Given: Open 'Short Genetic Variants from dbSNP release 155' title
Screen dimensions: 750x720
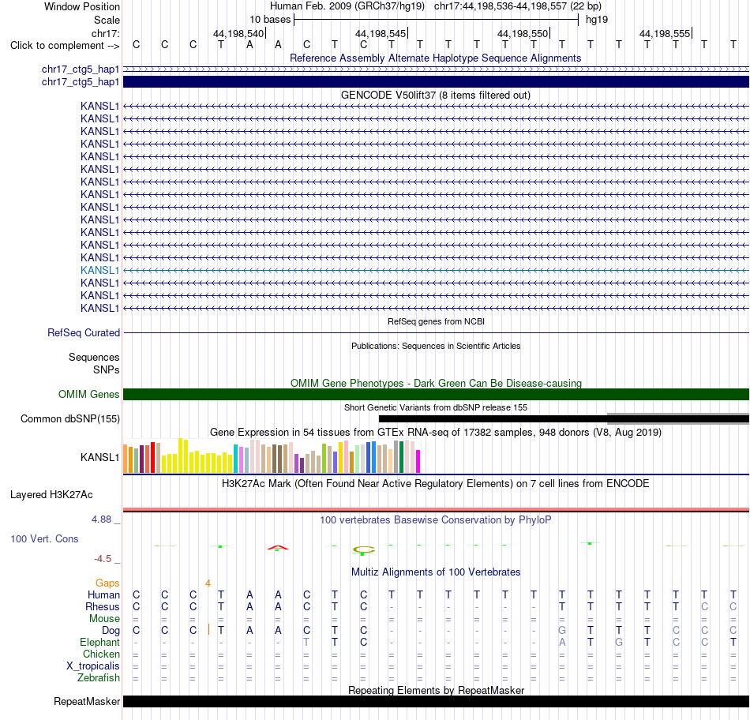Looking at the screenshot, I should tap(436, 407).
